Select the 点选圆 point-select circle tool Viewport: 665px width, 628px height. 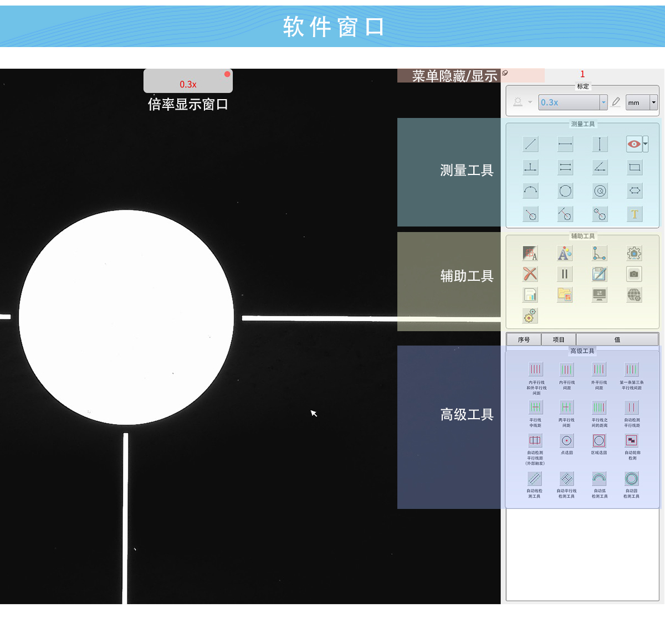pos(566,441)
